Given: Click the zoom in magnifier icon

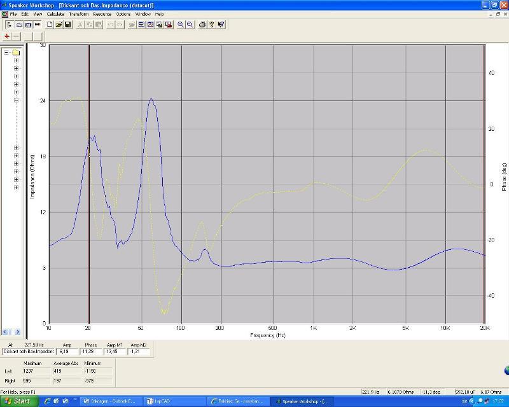Looking at the screenshot, I should [181, 25].
